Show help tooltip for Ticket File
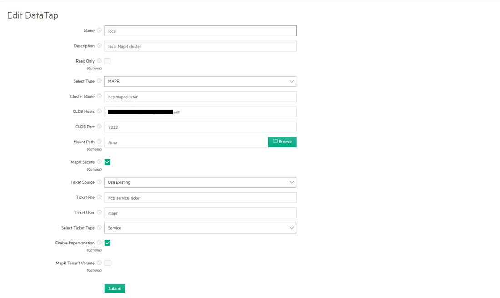 coord(99,197)
